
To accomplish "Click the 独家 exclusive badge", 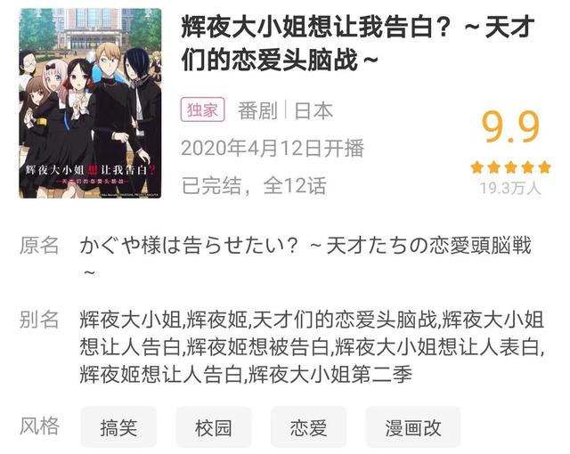I will pyautogui.click(x=202, y=109).
